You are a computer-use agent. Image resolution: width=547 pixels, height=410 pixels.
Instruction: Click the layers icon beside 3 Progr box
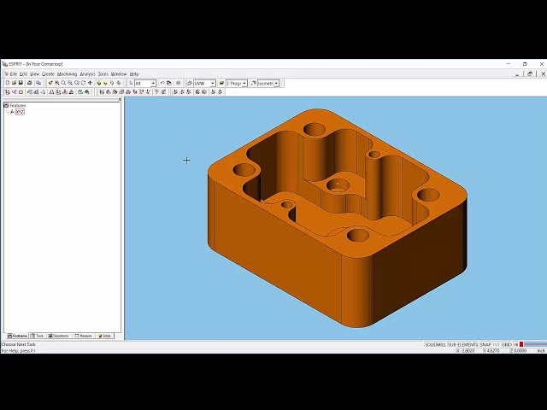pos(221,83)
